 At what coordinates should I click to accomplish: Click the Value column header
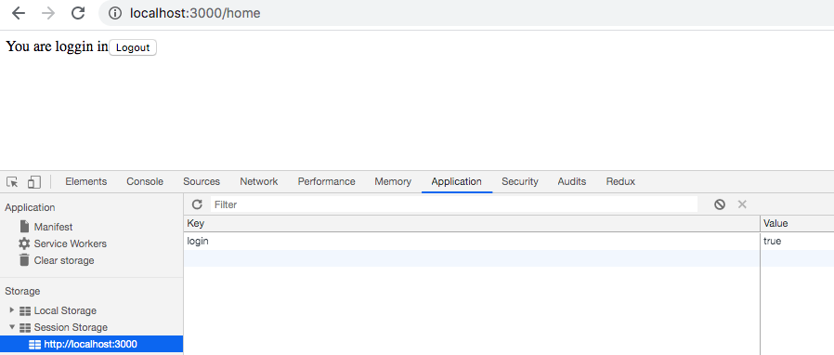pos(797,224)
